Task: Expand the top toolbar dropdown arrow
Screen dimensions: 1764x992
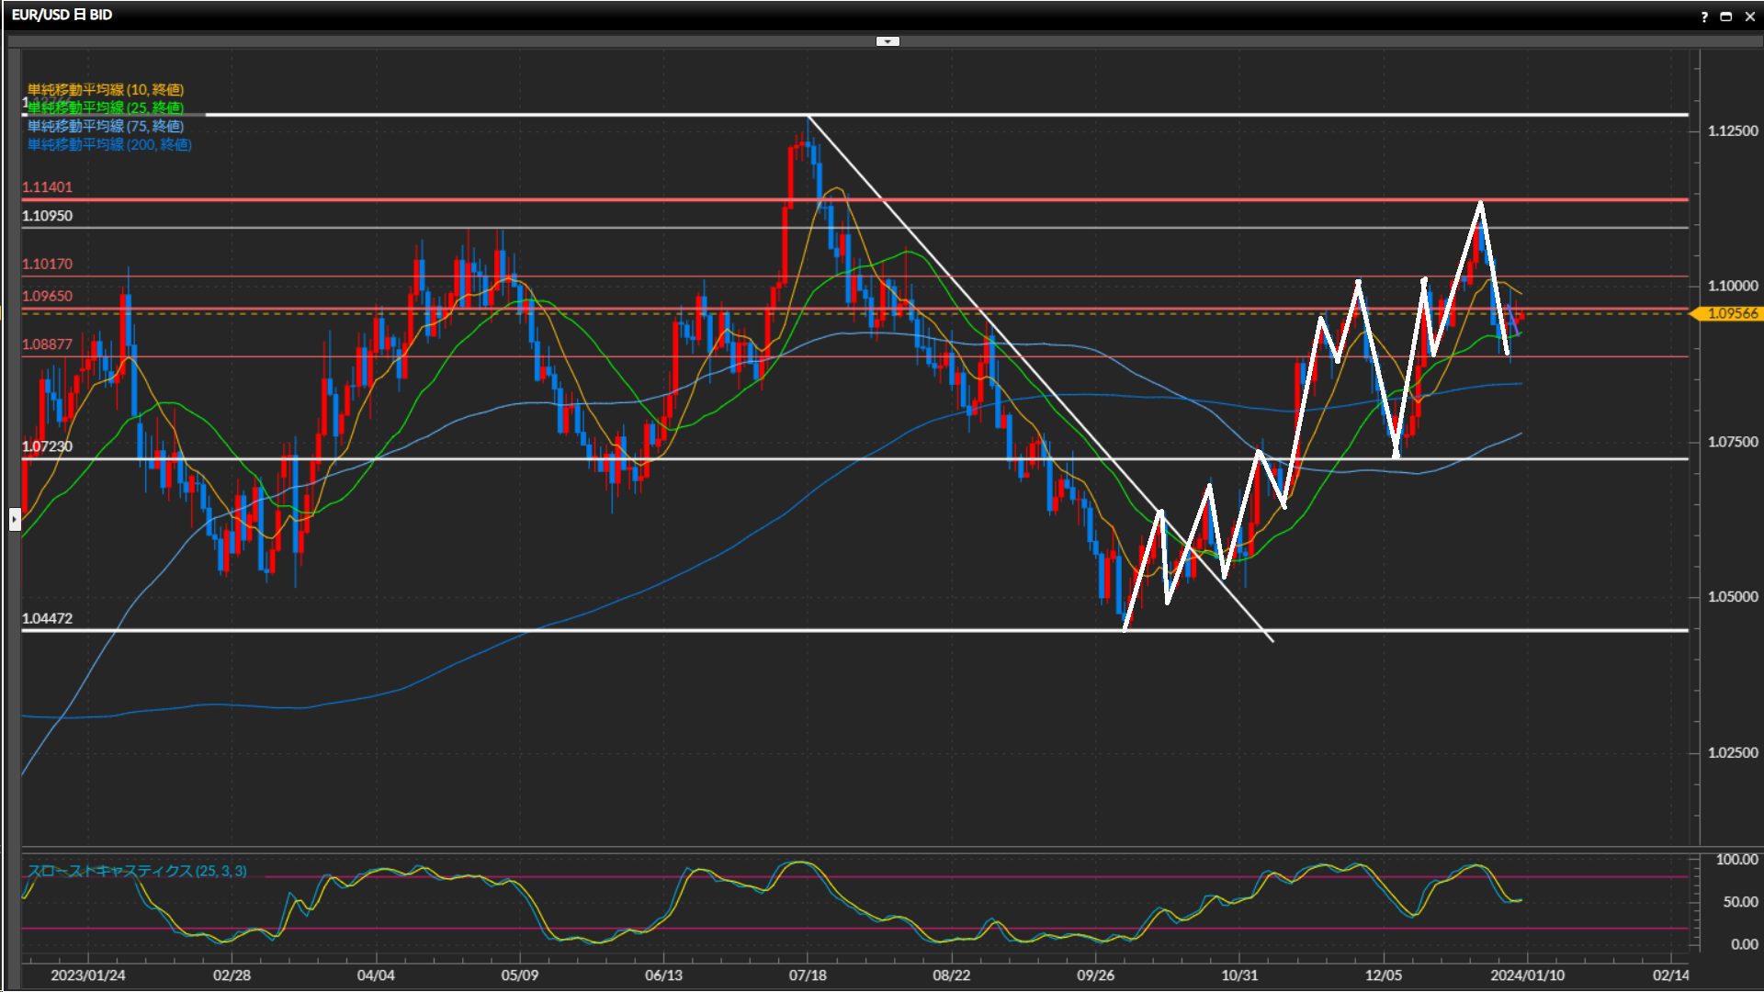Action: tap(888, 41)
